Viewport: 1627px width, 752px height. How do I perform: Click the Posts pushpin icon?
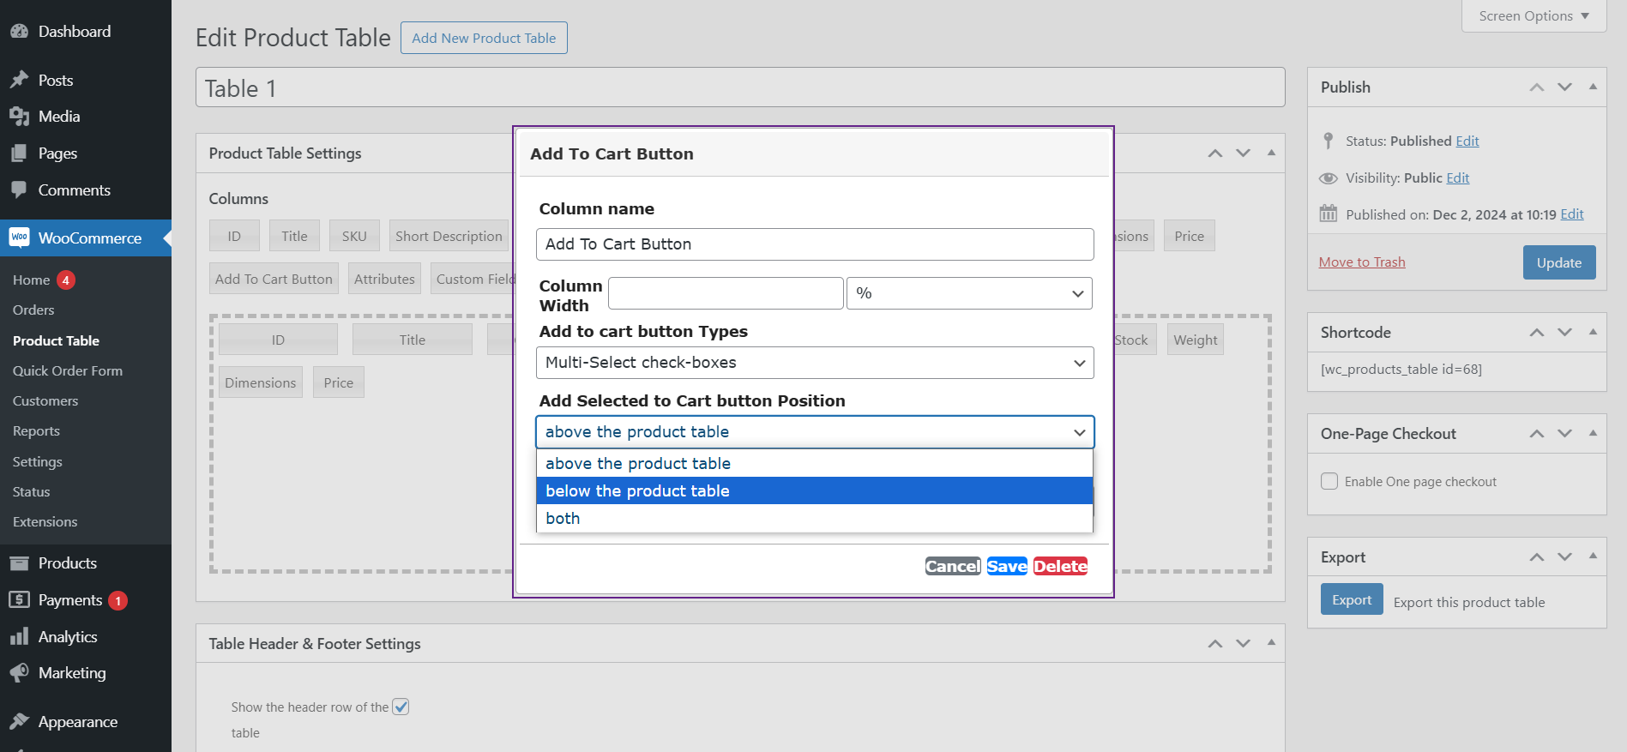click(x=19, y=80)
